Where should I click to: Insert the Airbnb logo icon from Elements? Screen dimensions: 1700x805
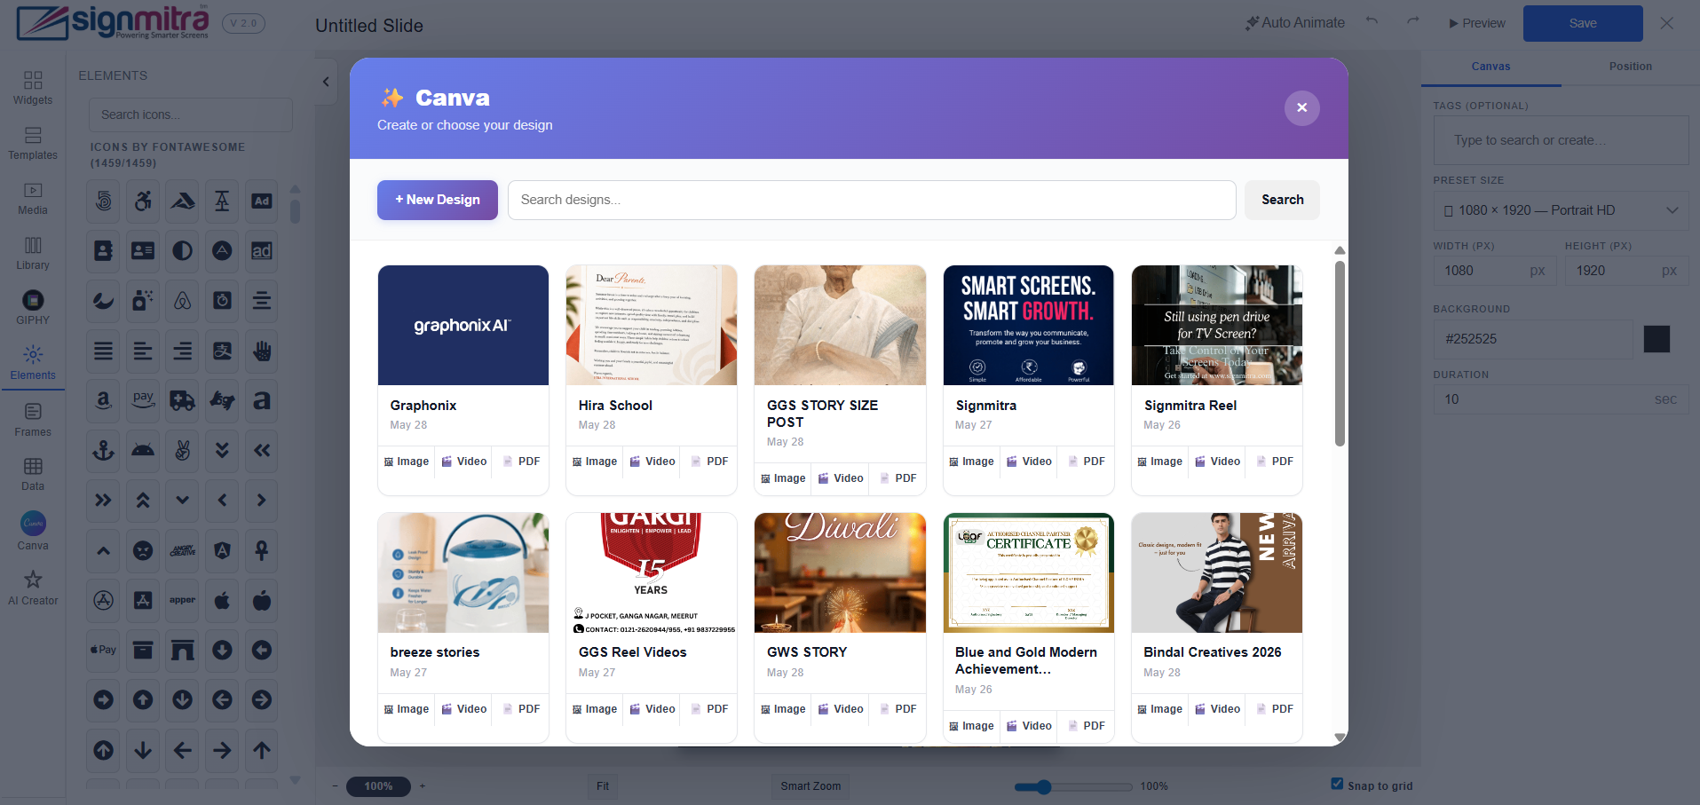coord(183,301)
